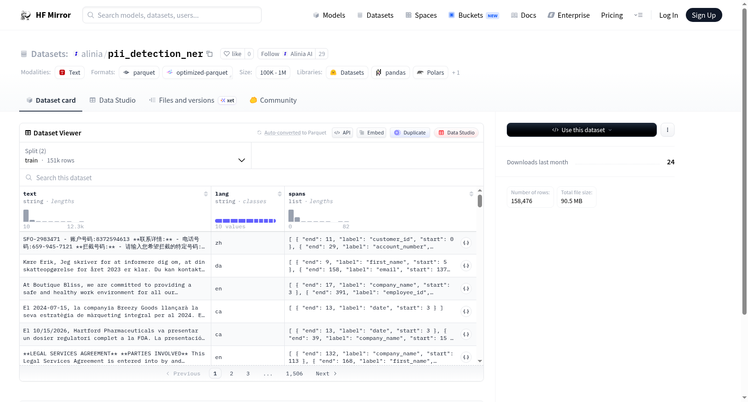
Task: Click the heart like icon
Action: (x=227, y=54)
